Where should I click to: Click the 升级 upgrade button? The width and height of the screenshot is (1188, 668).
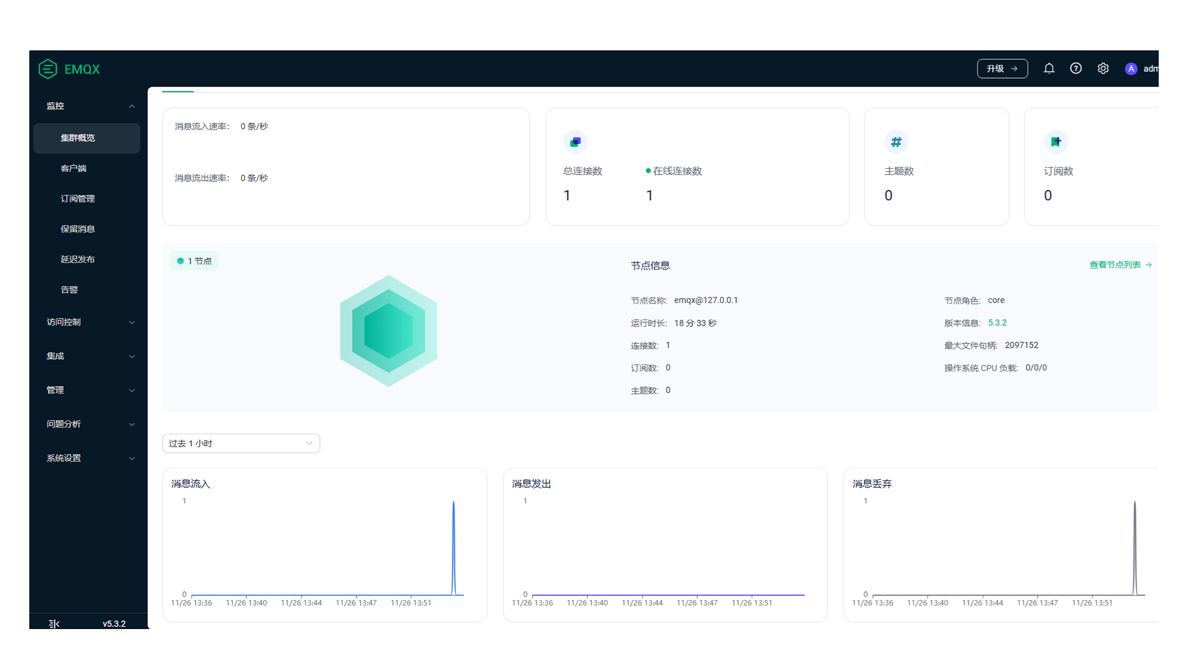[1002, 69]
